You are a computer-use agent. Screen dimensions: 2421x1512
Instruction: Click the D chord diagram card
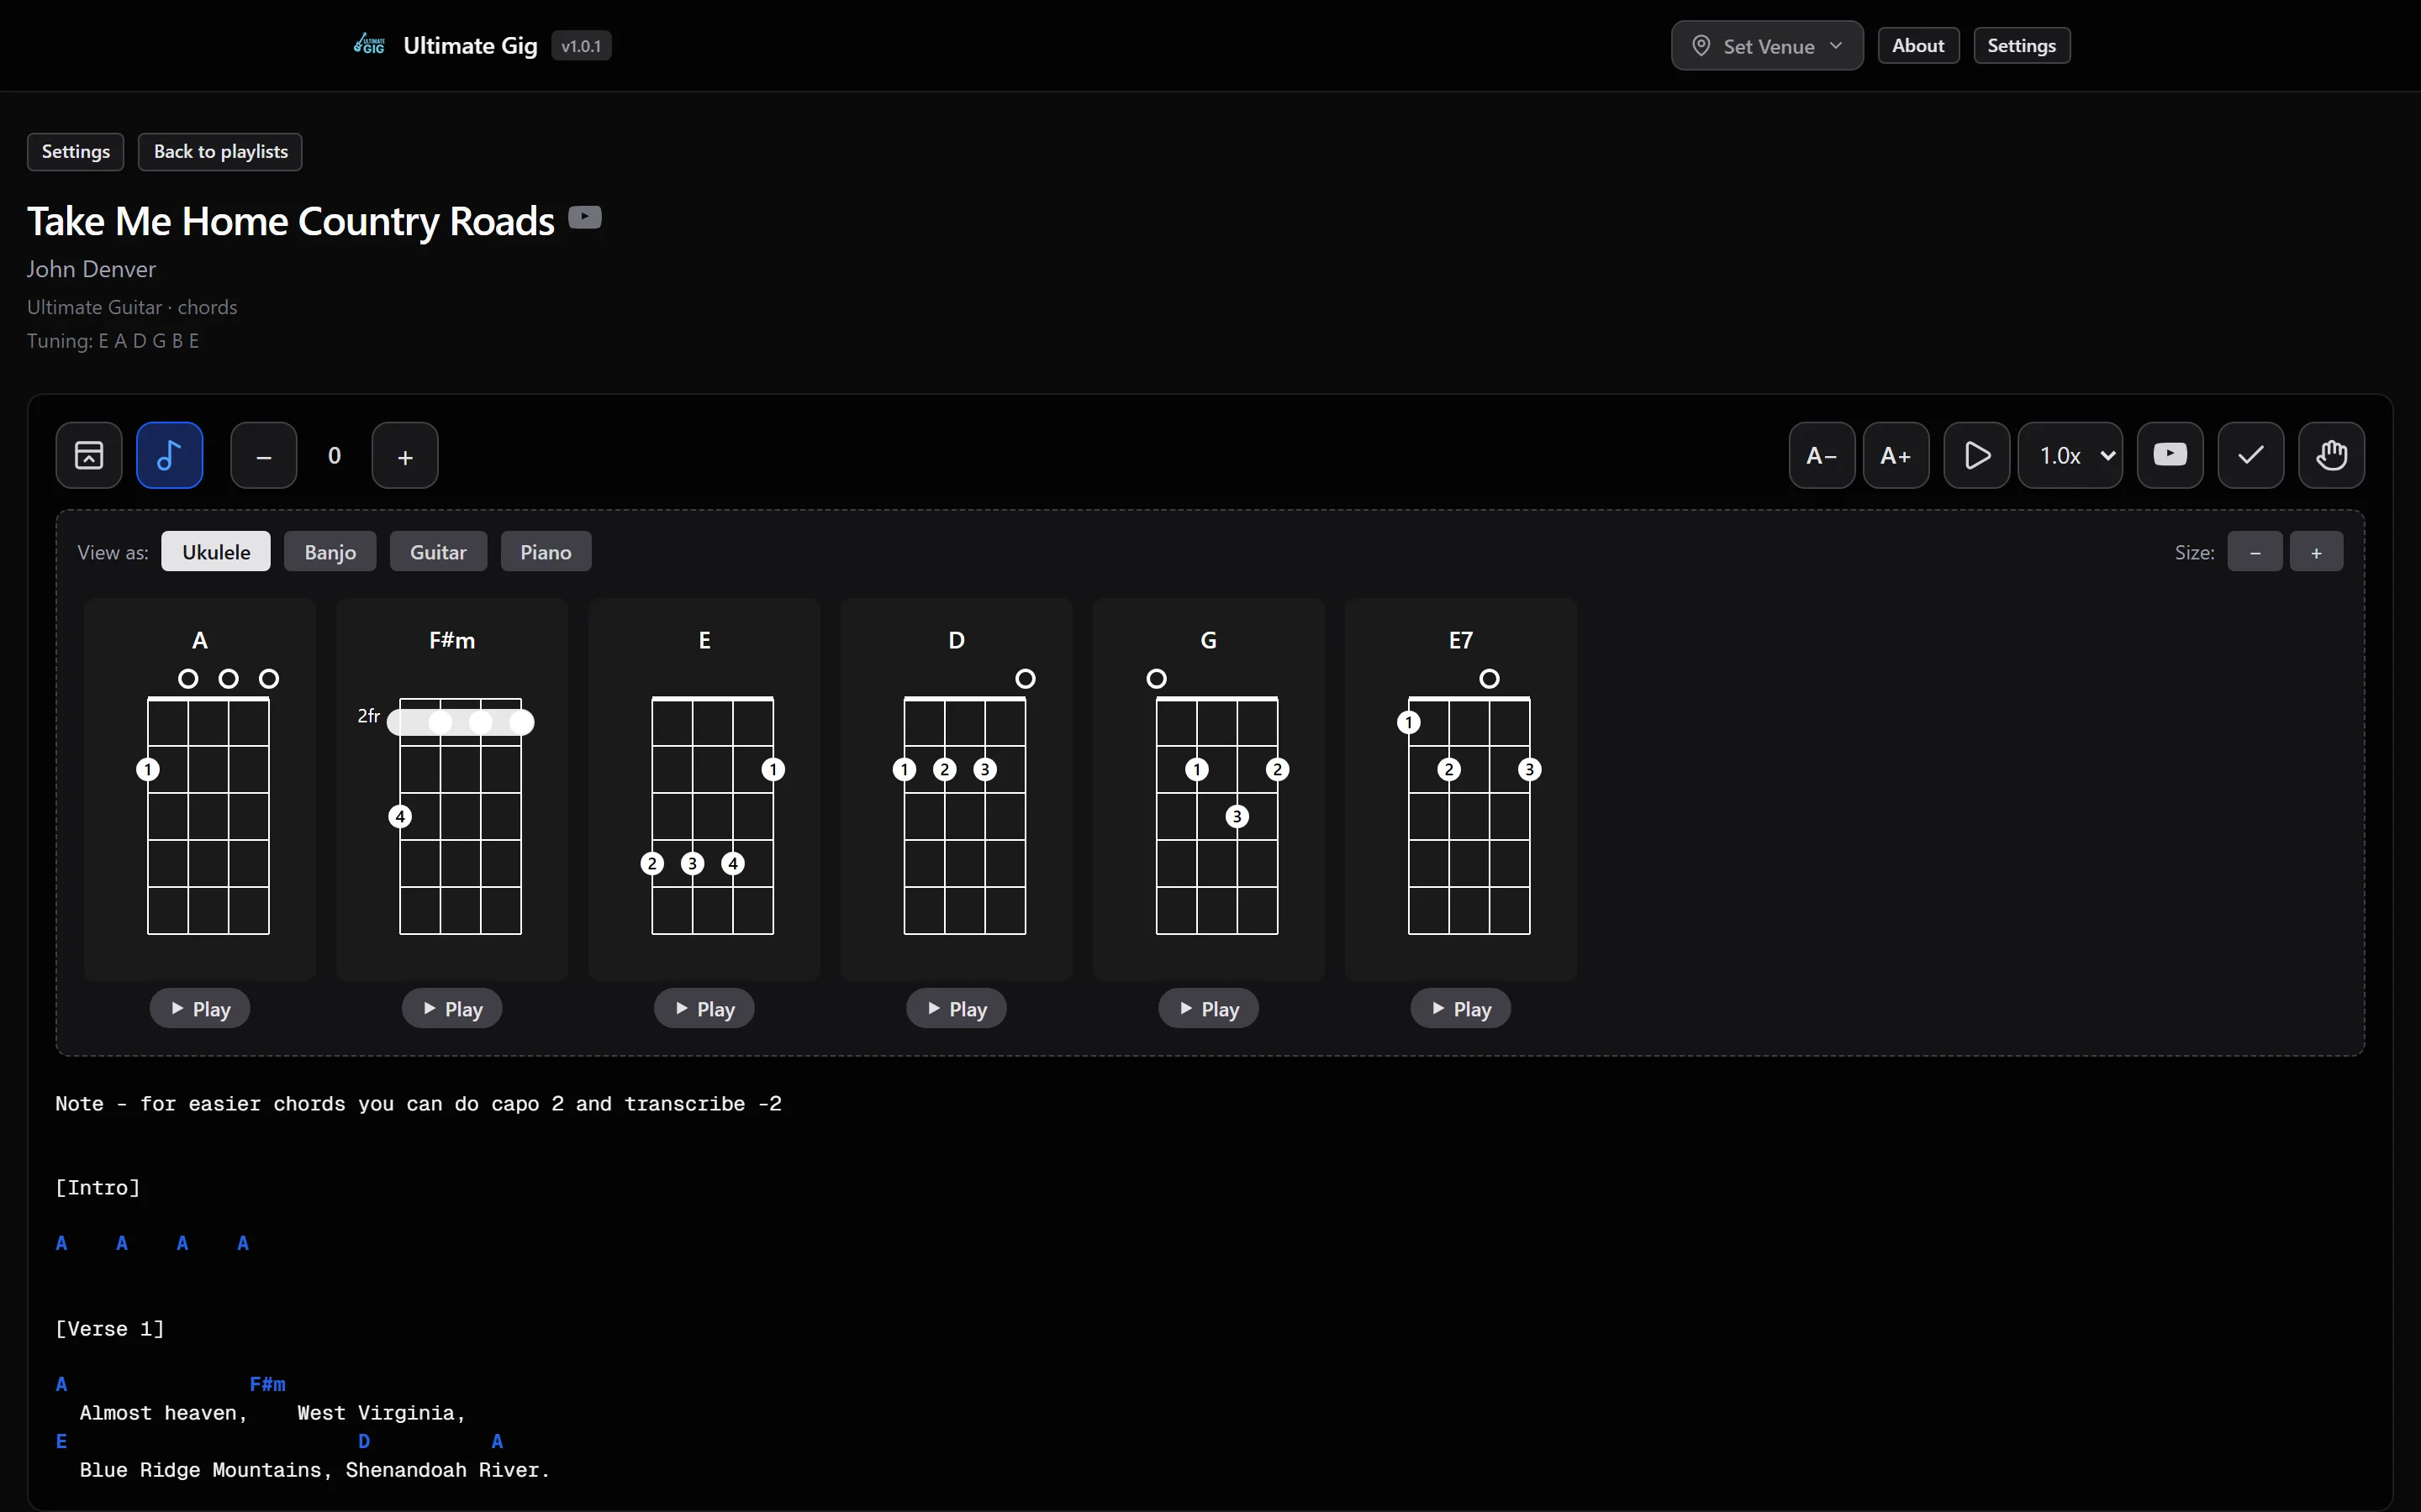tap(957, 789)
